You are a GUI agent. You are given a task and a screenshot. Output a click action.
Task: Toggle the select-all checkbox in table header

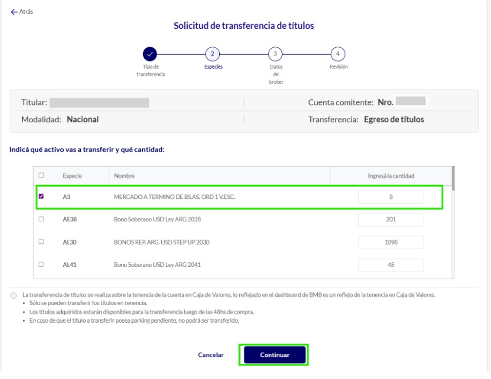point(41,175)
